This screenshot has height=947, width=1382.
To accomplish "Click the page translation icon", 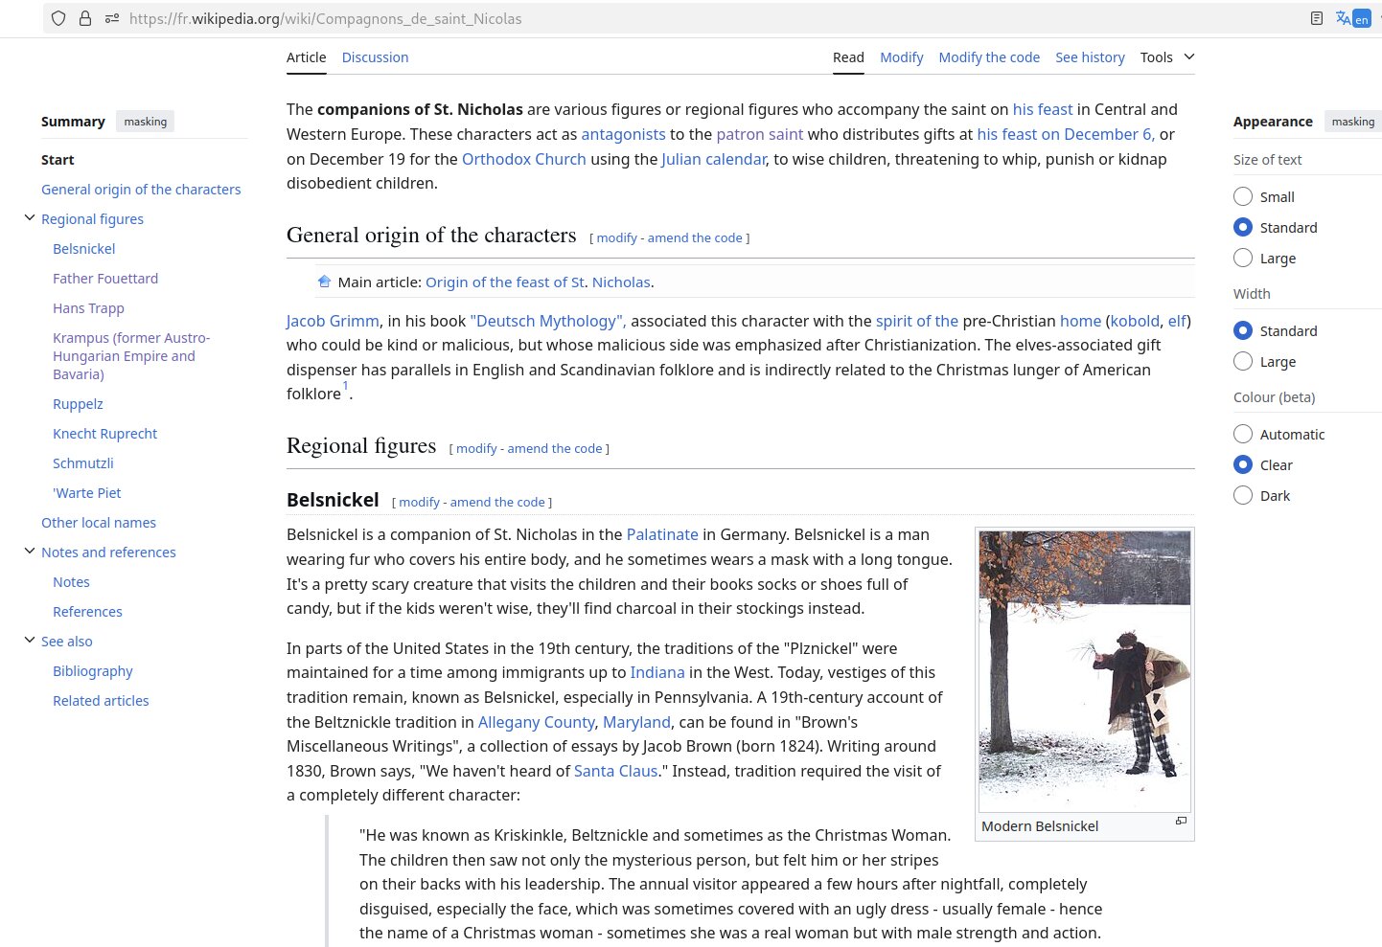I will point(1352,18).
